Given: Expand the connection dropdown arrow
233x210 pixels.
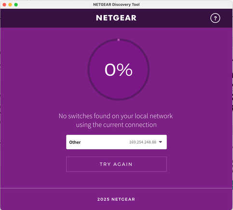Looking at the screenshot, I should coord(161,142).
